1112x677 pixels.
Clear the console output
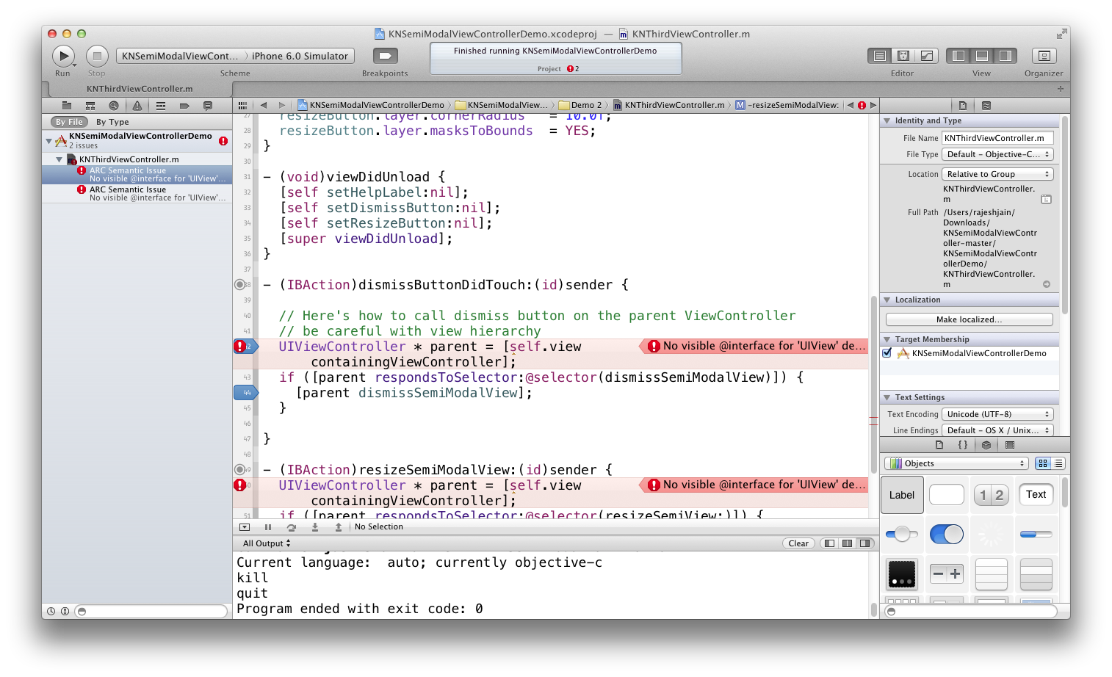click(x=798, y=543)
